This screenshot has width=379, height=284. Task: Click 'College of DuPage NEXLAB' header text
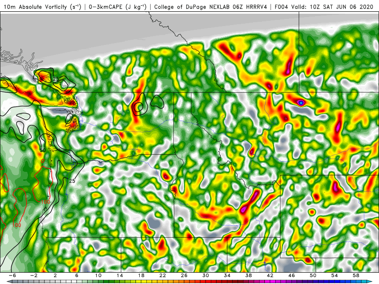point(192,7)
